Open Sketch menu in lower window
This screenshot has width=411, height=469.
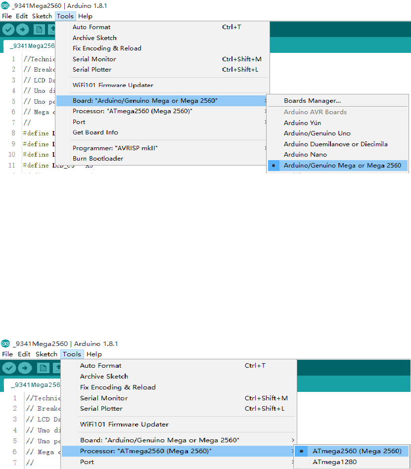(46, 354)
